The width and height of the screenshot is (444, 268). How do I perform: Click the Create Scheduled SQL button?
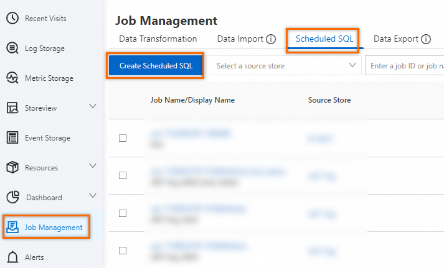(x=156, y=65)
